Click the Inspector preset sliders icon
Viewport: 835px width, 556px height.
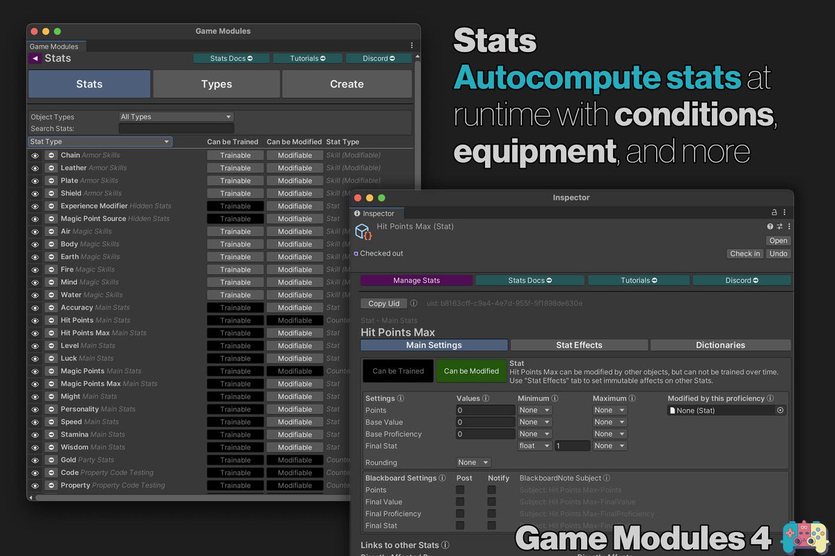click(x=779, y=227)
